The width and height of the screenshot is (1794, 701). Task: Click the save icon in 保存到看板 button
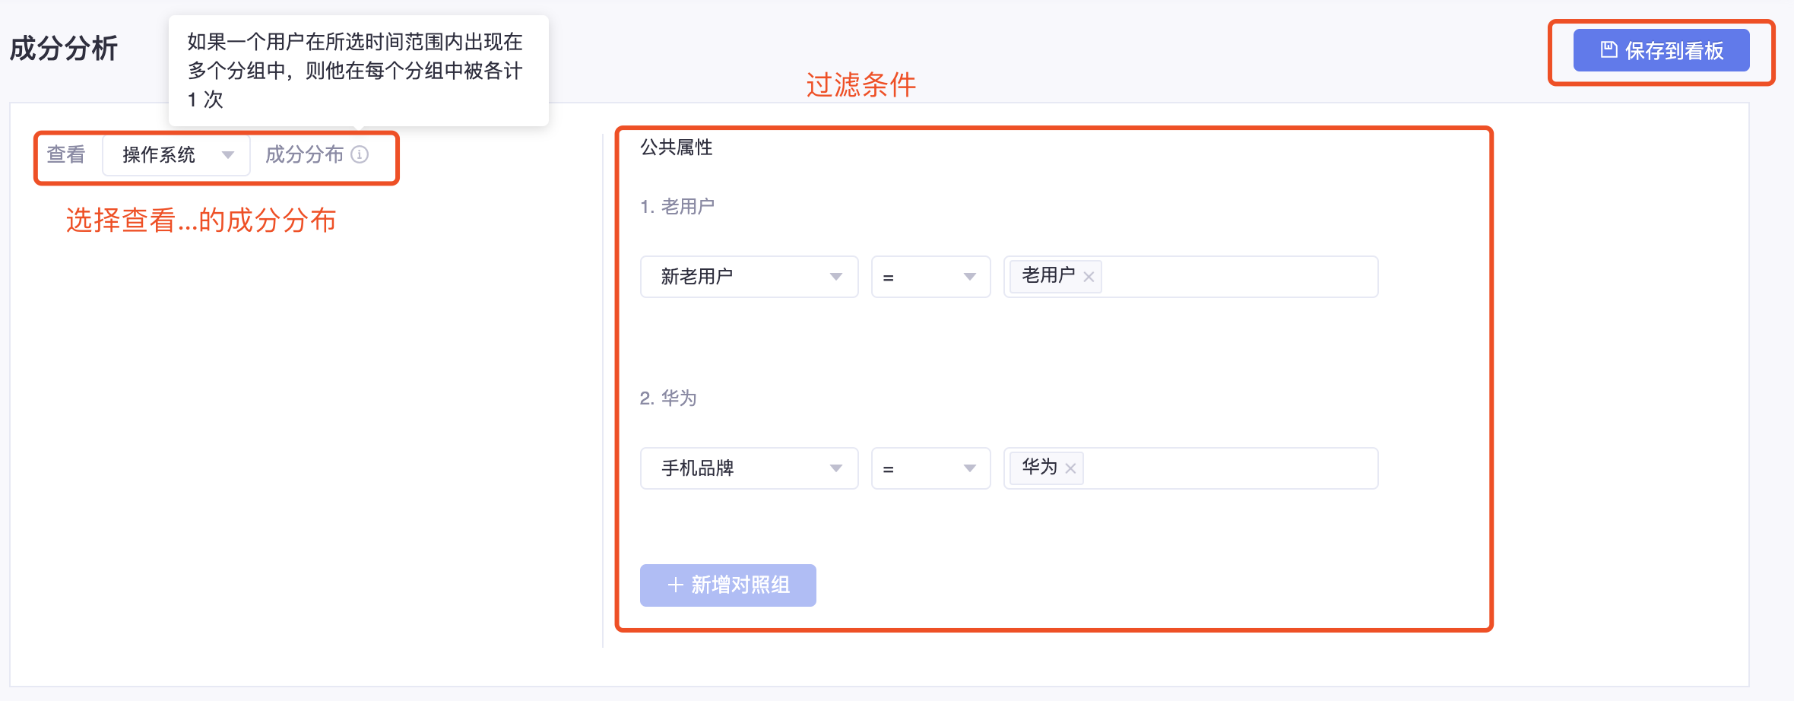click(1608, 50)
